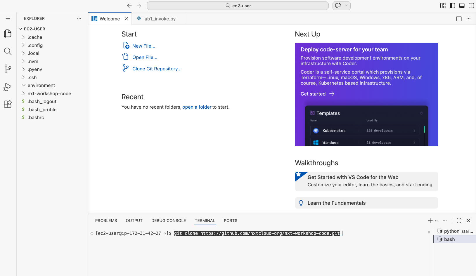Open the Customize Layout control
This screenshot has height=276, width=476.
pyautogui.click(x=443, y=6)
